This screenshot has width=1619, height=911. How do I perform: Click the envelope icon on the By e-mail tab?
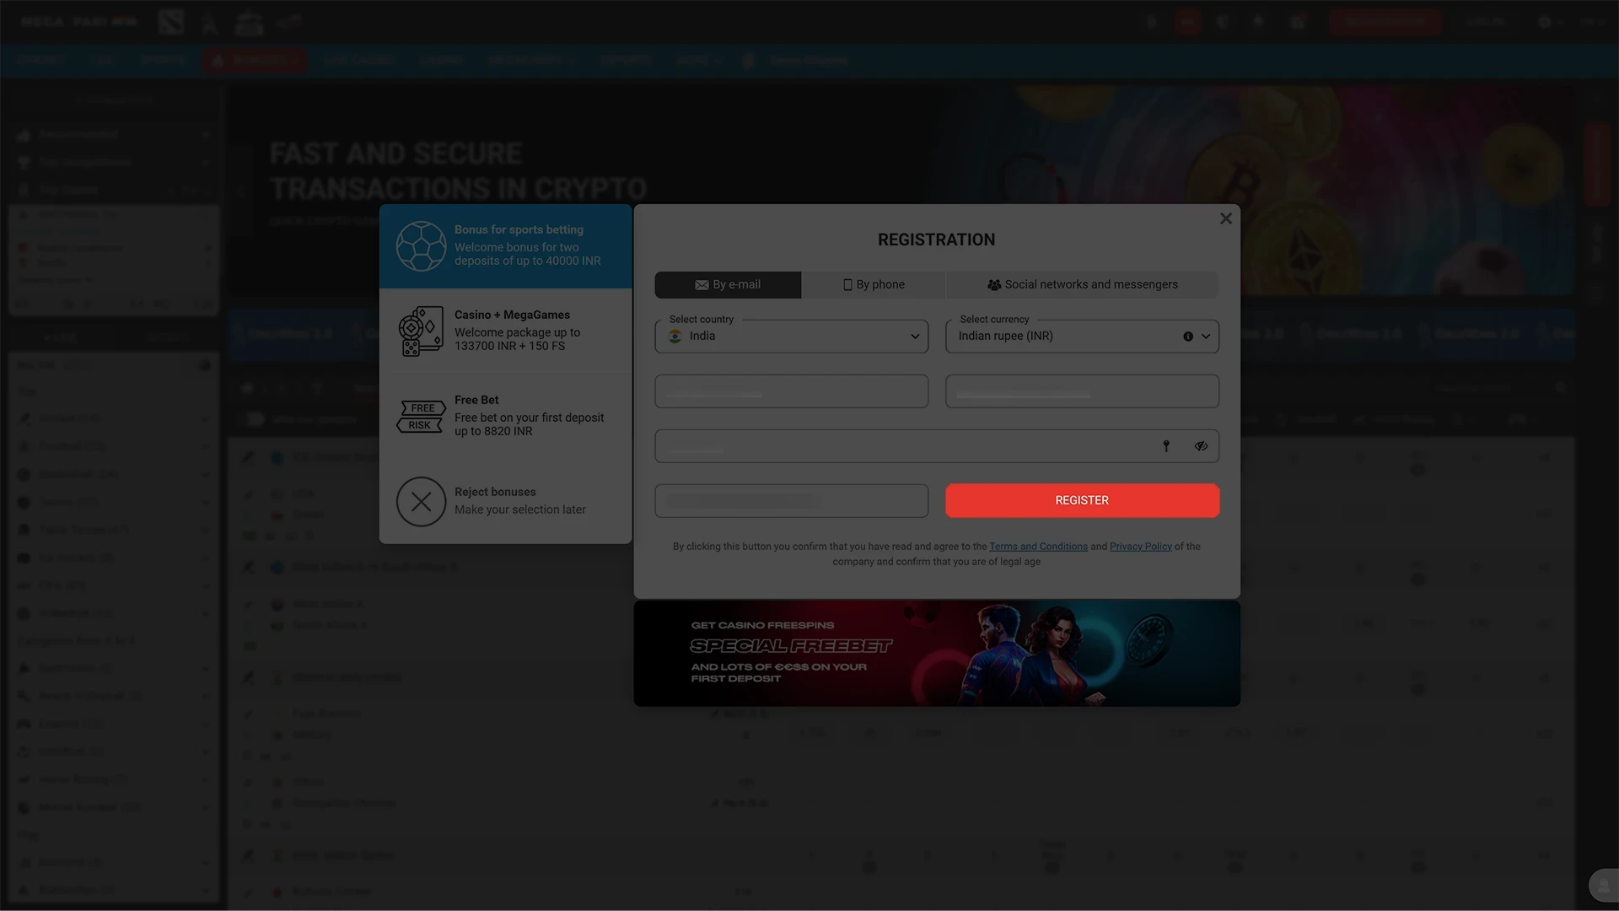point(702,284)
